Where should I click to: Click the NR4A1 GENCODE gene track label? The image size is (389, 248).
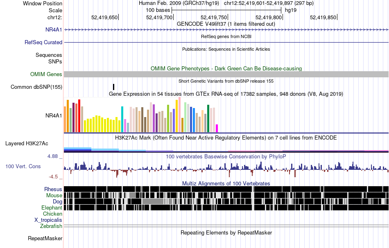point(54,30)
